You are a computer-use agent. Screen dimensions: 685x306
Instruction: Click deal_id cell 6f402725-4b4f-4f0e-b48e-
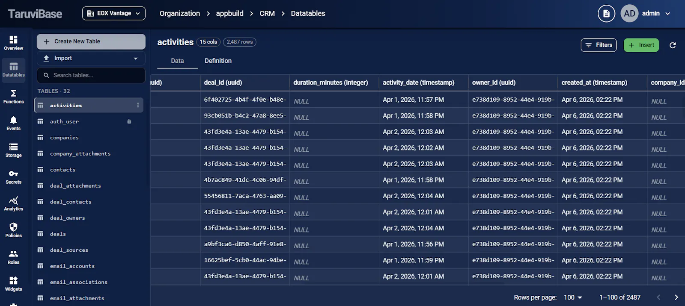(x=245, y=100)
